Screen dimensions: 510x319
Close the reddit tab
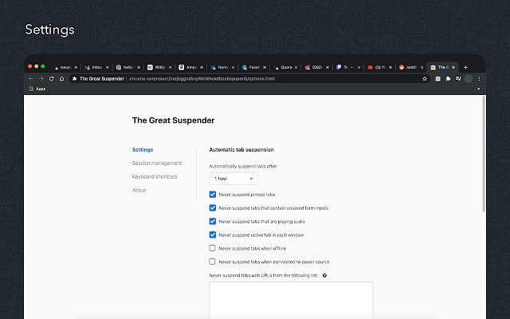coord(422,67)
